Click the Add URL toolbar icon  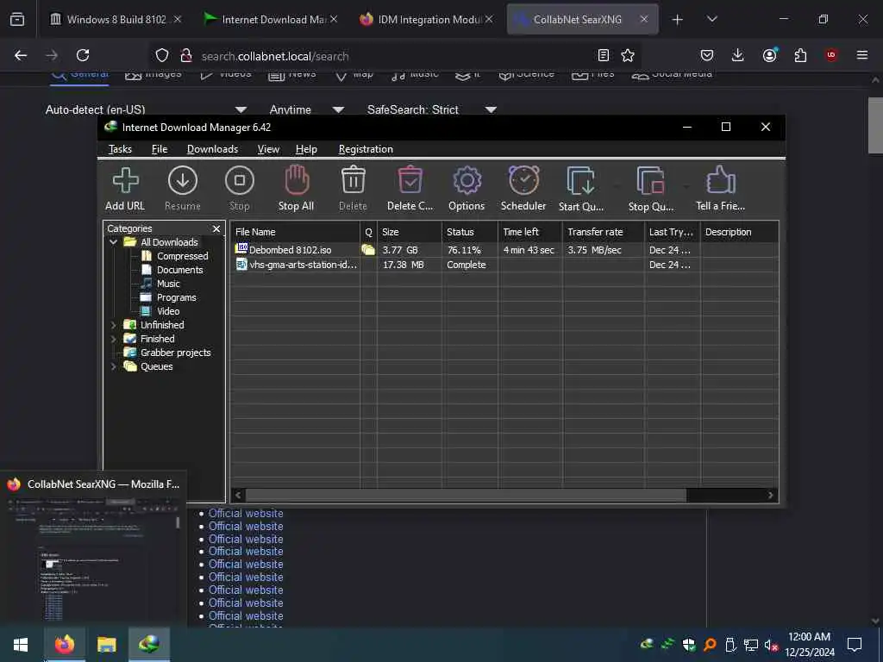125,188
